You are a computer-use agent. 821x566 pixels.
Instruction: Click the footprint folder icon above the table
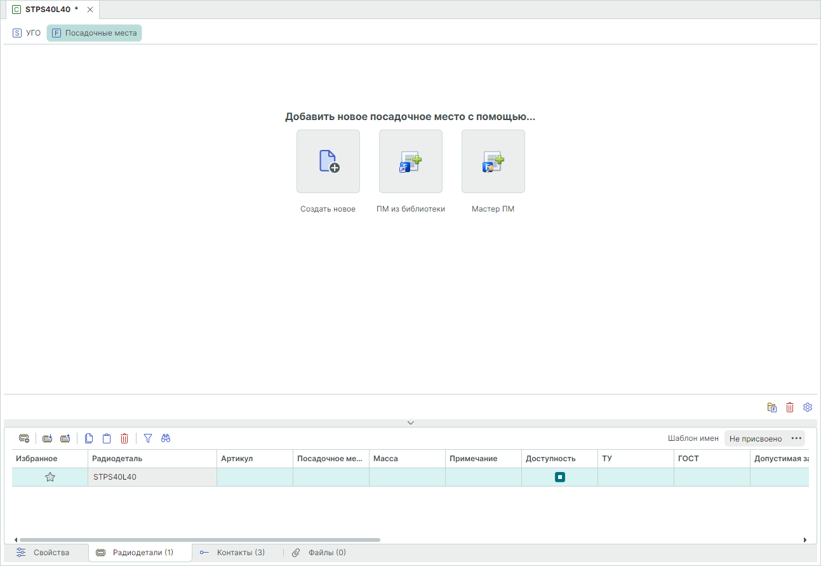point(772,407)
